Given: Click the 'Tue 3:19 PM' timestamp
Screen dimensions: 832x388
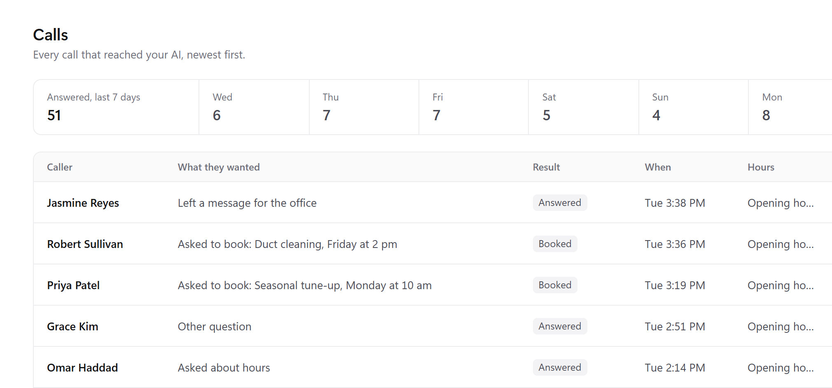Looking at the screenshot, I should point(675,285).
